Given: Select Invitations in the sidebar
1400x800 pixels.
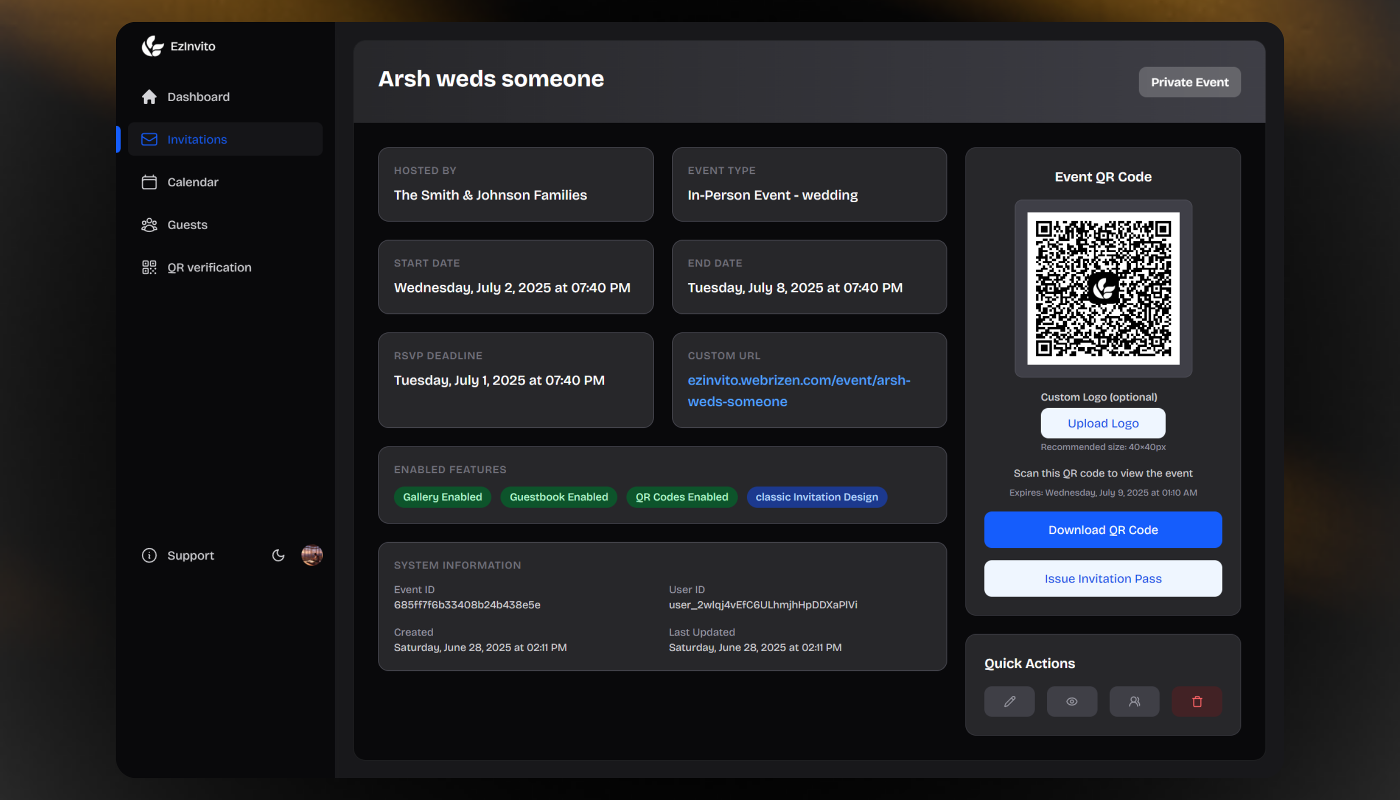Looking at the screenshot, I should click(224, 139).
